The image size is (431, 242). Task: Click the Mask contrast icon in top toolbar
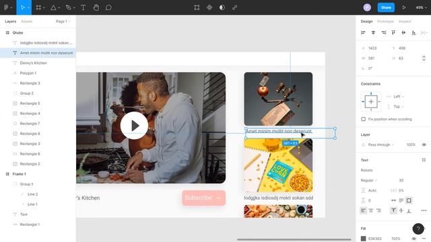click(x=222, y=7)
